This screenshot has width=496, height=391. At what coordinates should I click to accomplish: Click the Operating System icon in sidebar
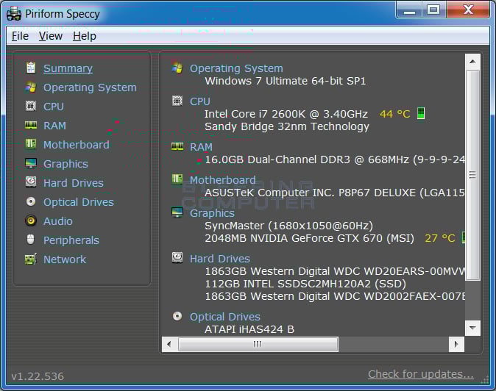pyautogui.click(x=30, y=87)
